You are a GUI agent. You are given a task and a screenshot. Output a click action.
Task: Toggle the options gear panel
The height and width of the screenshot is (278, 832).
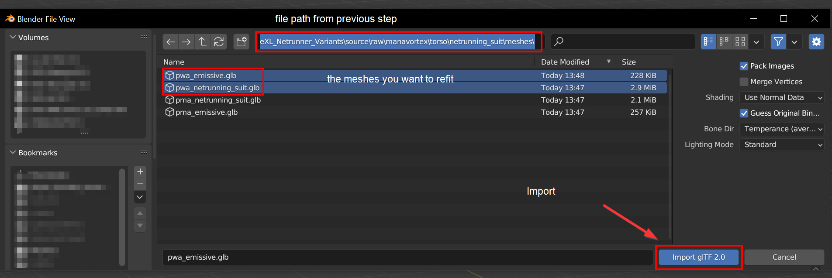pyautogui.click(x=816, y=42)
